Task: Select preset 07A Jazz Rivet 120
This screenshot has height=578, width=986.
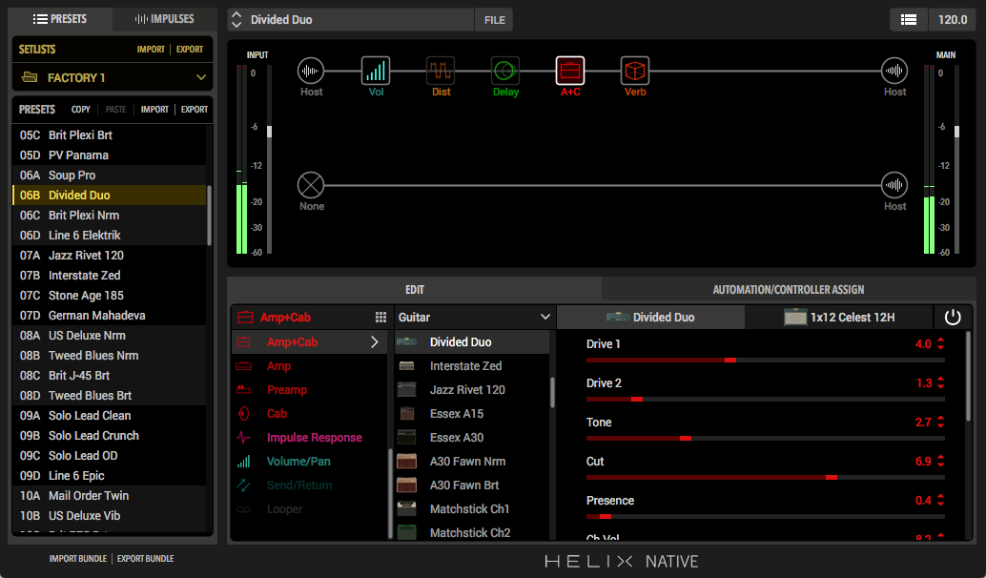Action: coord(86,256)
